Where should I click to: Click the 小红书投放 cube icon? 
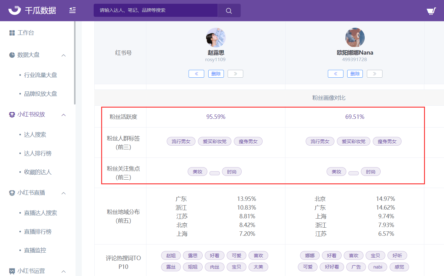click(x=12, y=114)
